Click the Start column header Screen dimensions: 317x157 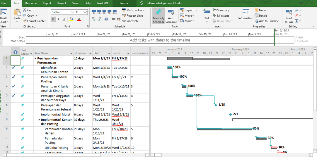[x=102, y=51]
